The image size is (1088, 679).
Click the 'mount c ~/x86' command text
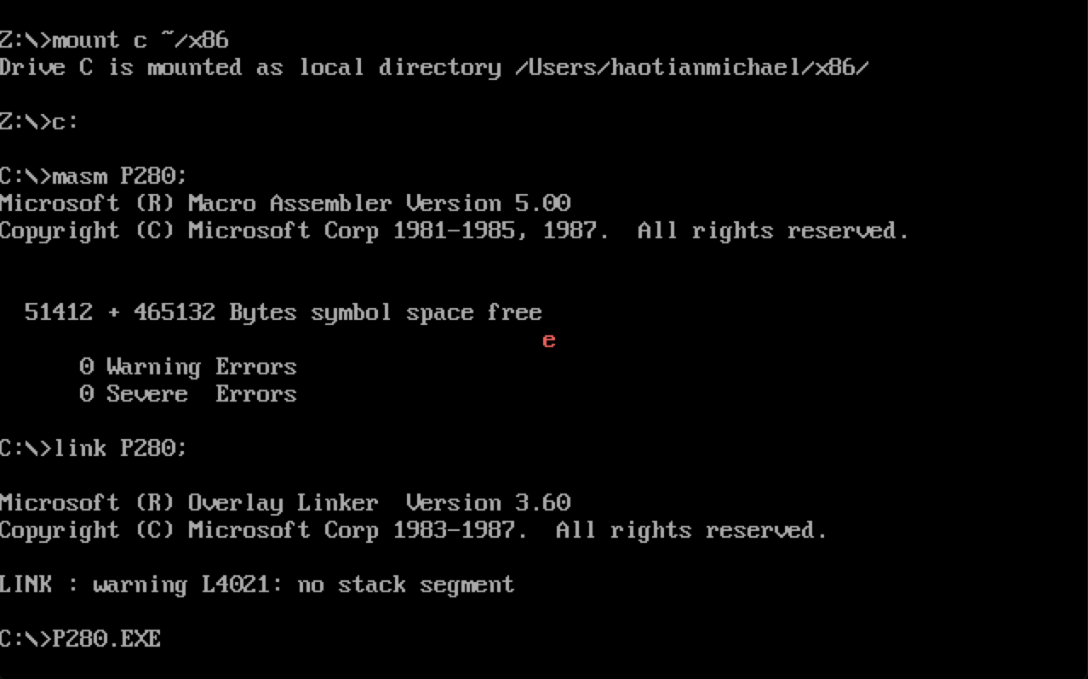point(140,40)
